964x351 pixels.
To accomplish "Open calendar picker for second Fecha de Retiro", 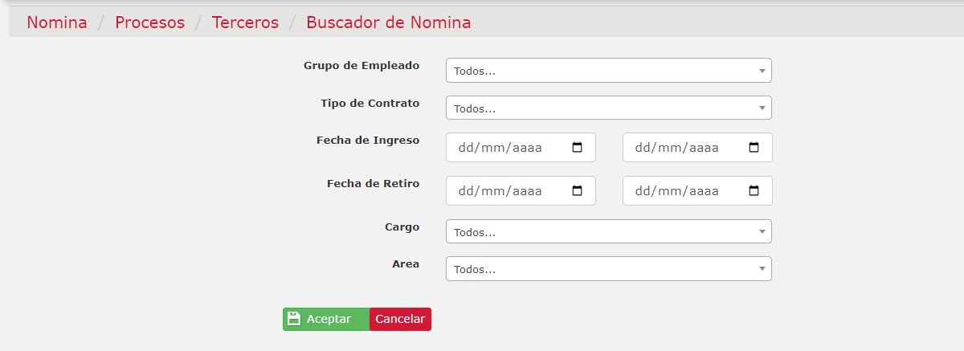I will coord(754,191).
